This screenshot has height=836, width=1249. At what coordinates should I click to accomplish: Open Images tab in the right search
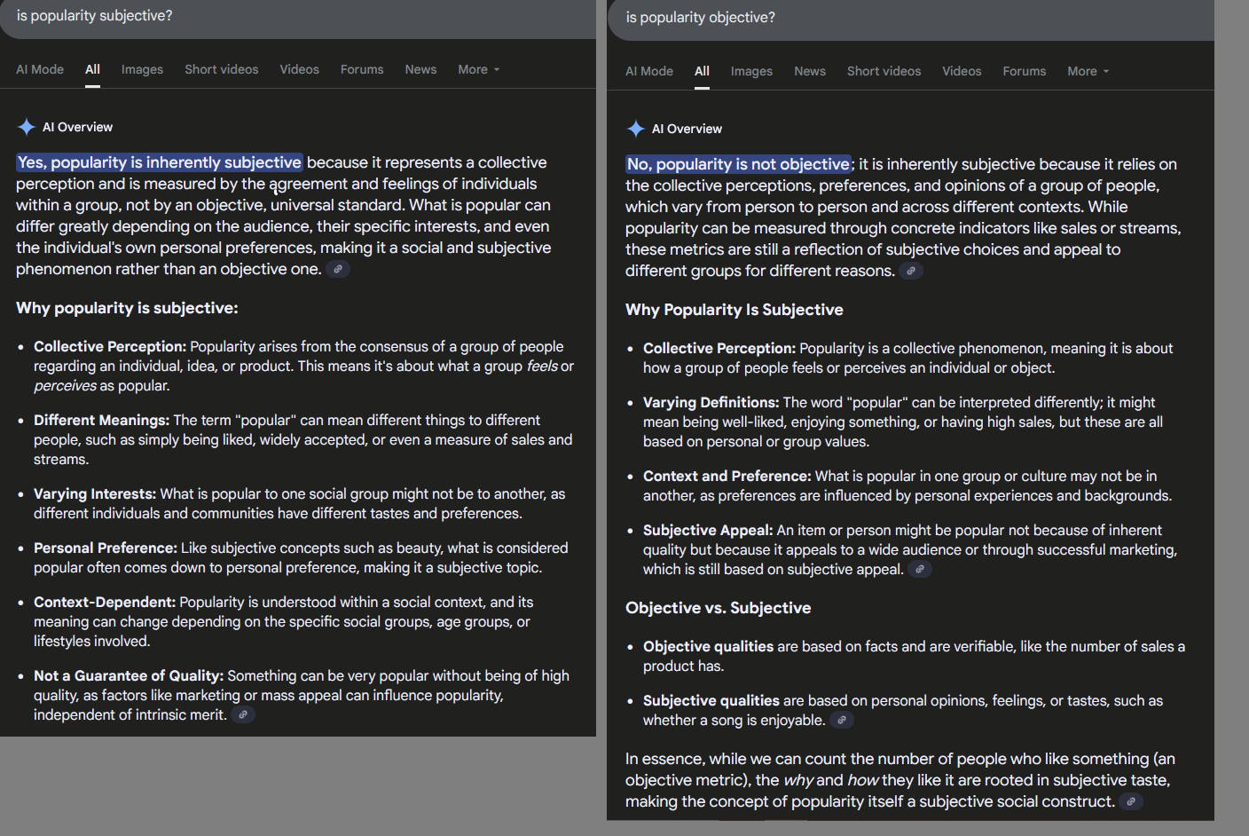tap(751, 71)
